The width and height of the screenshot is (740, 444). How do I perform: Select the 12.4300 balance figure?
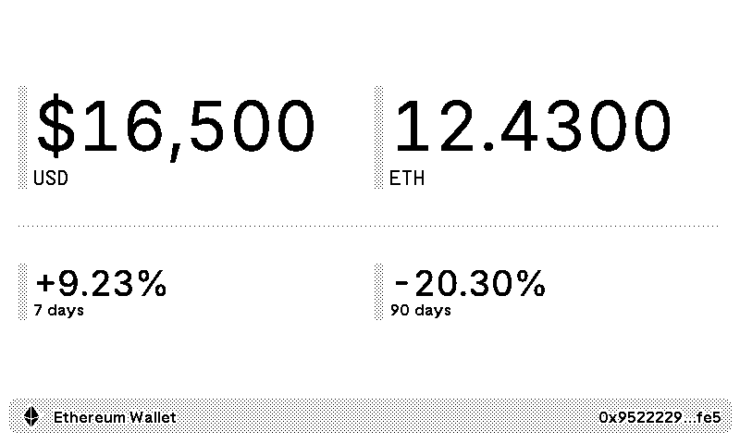[x=532, y=128]
